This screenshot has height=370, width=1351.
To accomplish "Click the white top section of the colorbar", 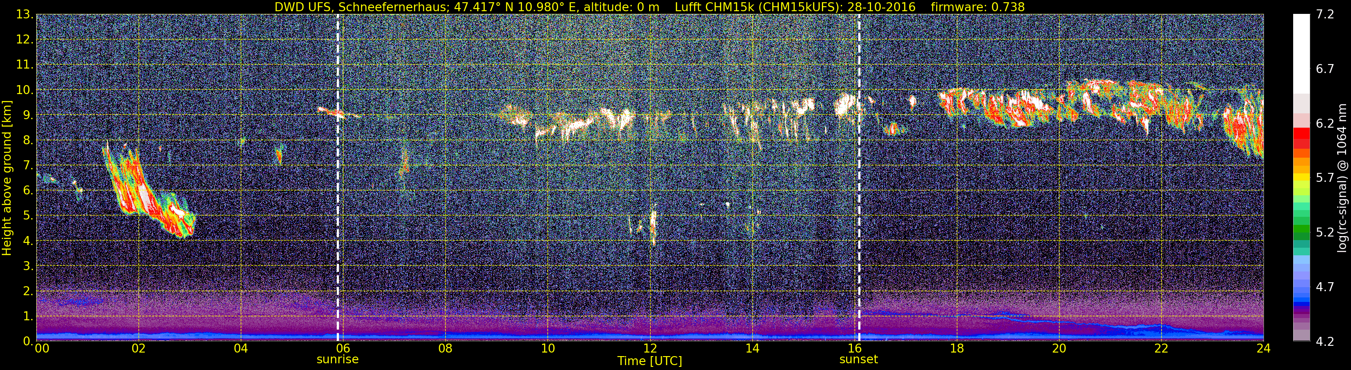I will coord(1301,53).
